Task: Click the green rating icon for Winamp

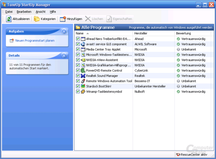Action: (x=178, y=91)
